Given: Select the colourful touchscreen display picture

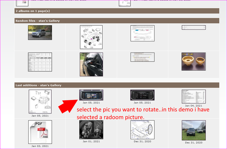Looking at the screenshot, I should [x=91, y=95].
